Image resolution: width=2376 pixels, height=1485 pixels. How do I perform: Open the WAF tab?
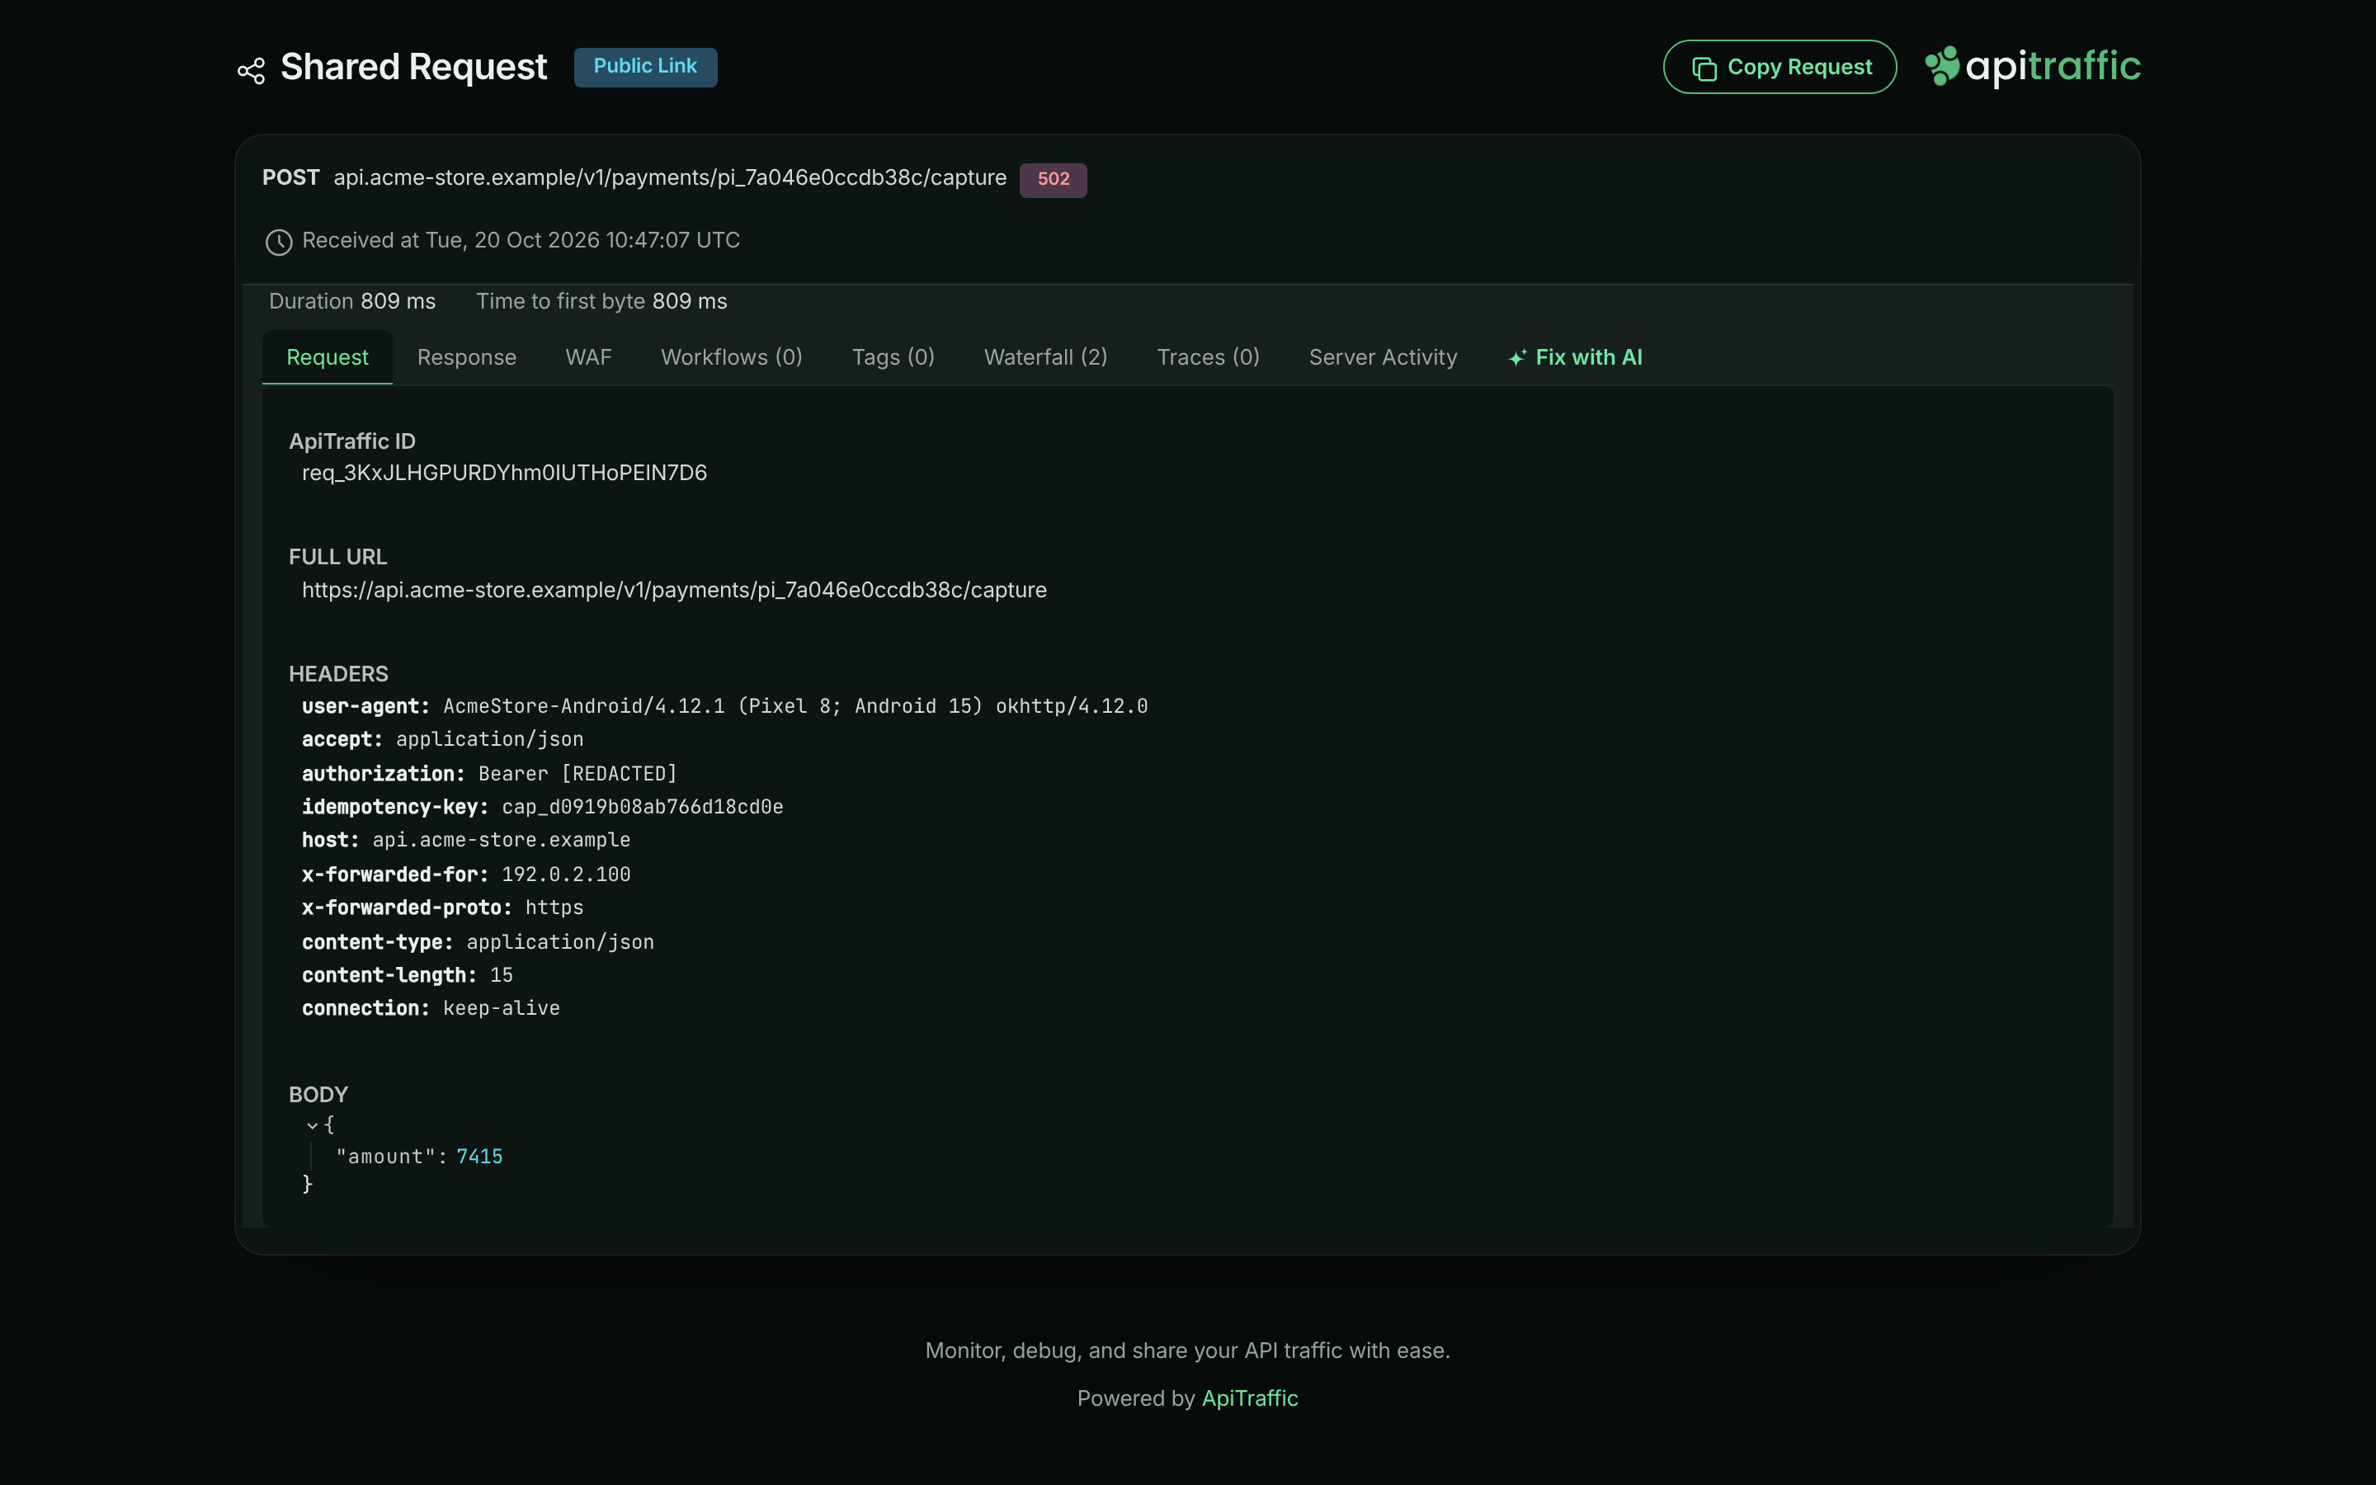(588, 357)
